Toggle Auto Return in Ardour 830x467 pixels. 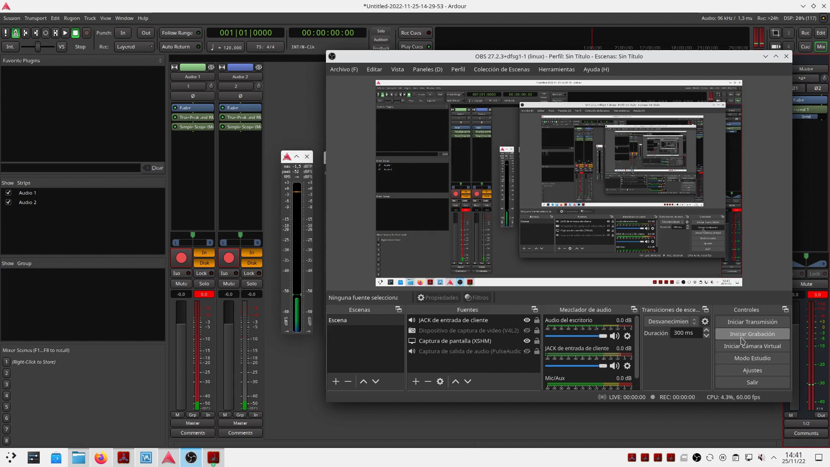[x=181, y=47]
